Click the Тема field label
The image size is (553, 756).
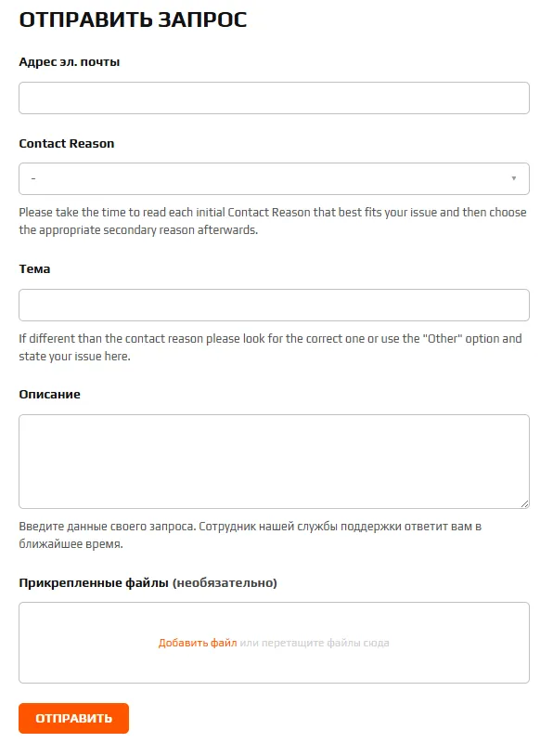35,269
